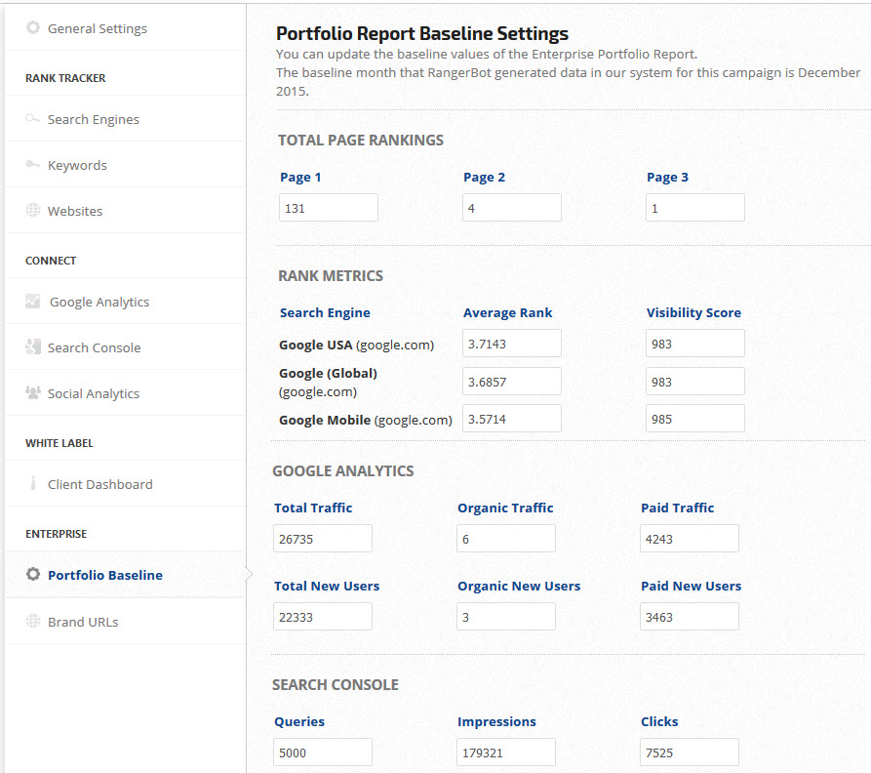Click the Google Analytics chart icon
Image resolution: width=871 pixels, height=773 pixels.
pos(33,302)
